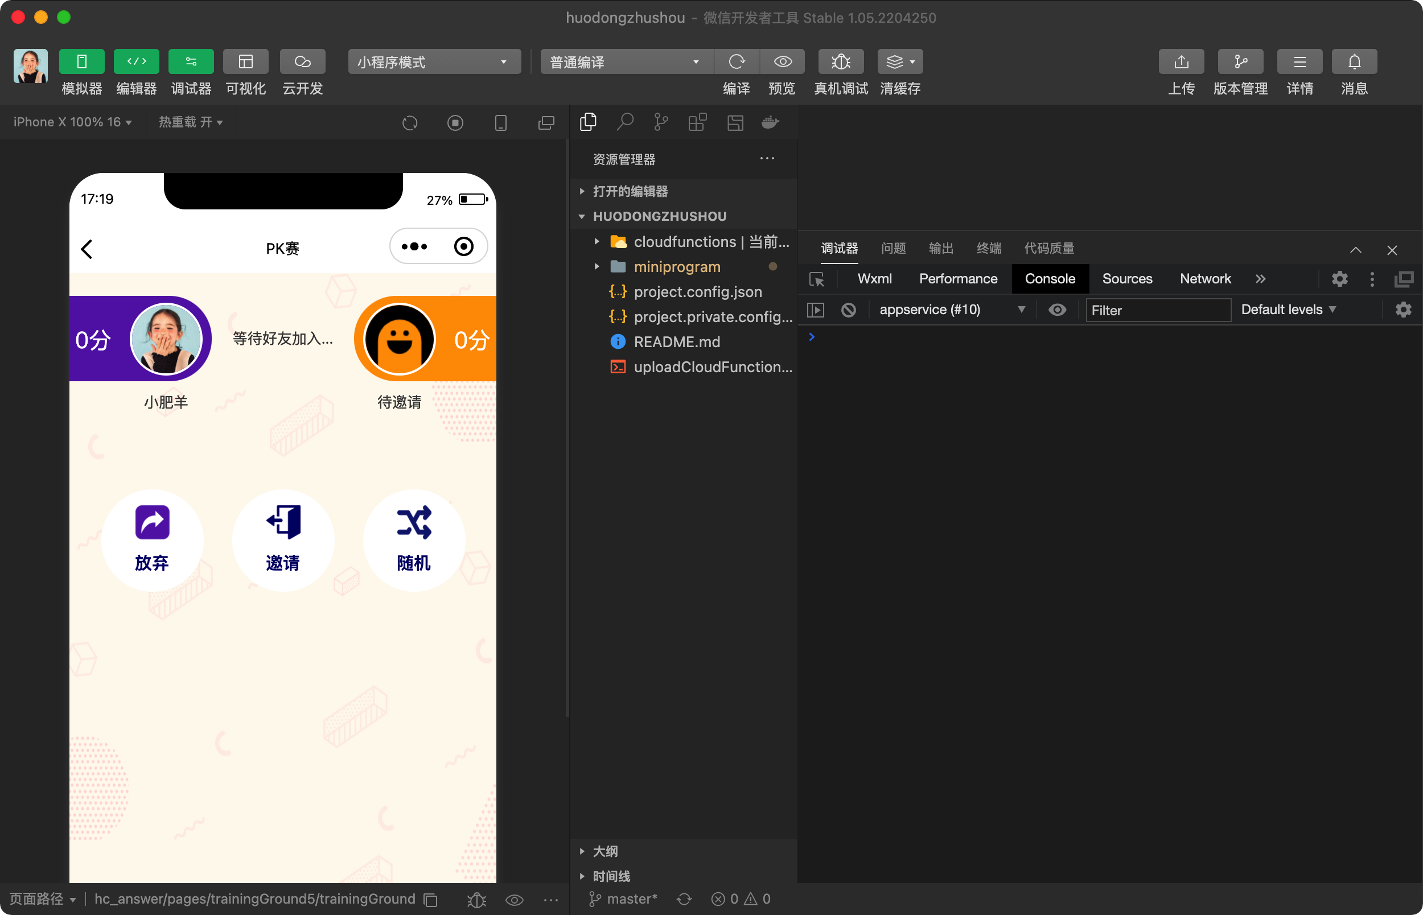Click the clear console icon

pos(849,310)
